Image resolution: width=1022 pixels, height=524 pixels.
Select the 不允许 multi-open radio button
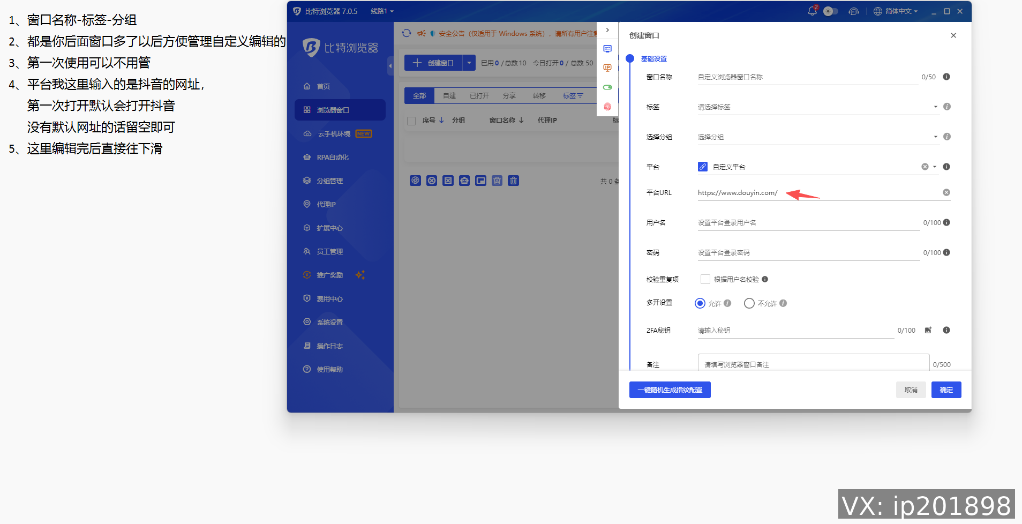pos(749,303)
